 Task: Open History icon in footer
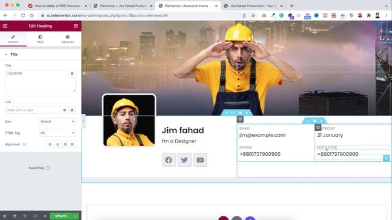coord(24,216)
